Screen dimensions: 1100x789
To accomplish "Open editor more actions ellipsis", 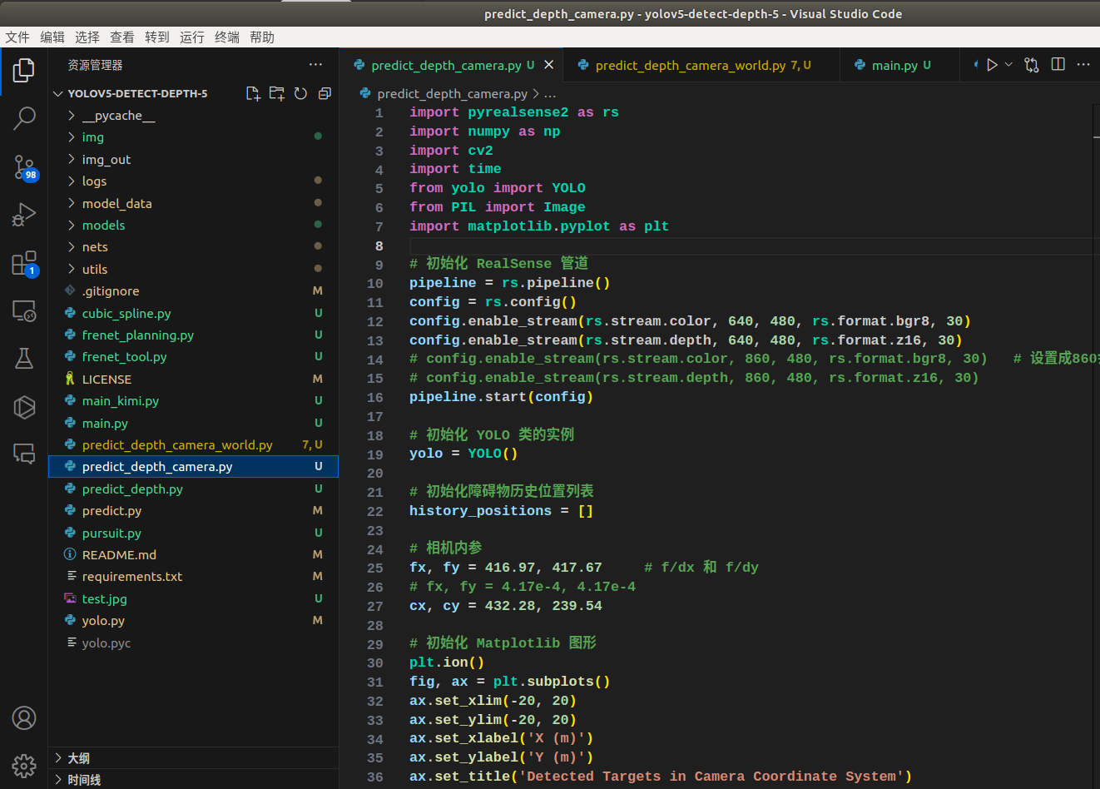I will (1083, 65).
